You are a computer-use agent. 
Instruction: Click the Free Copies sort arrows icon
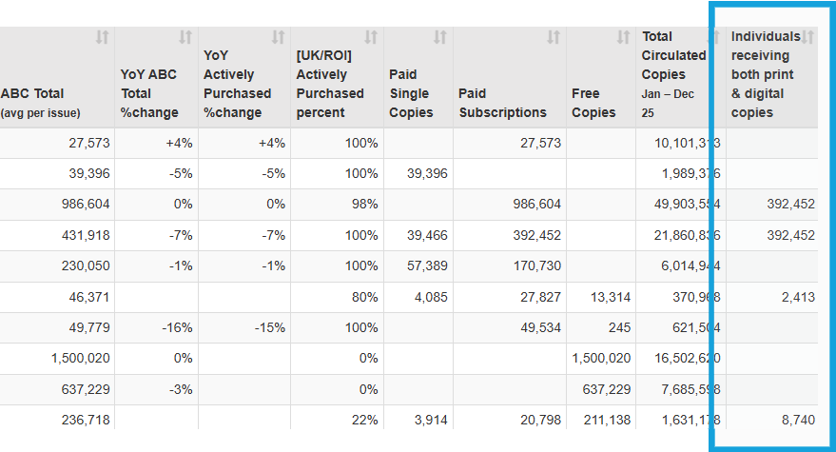623,38
